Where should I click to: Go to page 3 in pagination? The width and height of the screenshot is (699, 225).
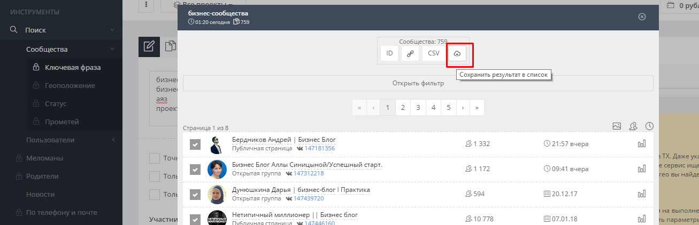pyautogui.click(x=418, y=108)
